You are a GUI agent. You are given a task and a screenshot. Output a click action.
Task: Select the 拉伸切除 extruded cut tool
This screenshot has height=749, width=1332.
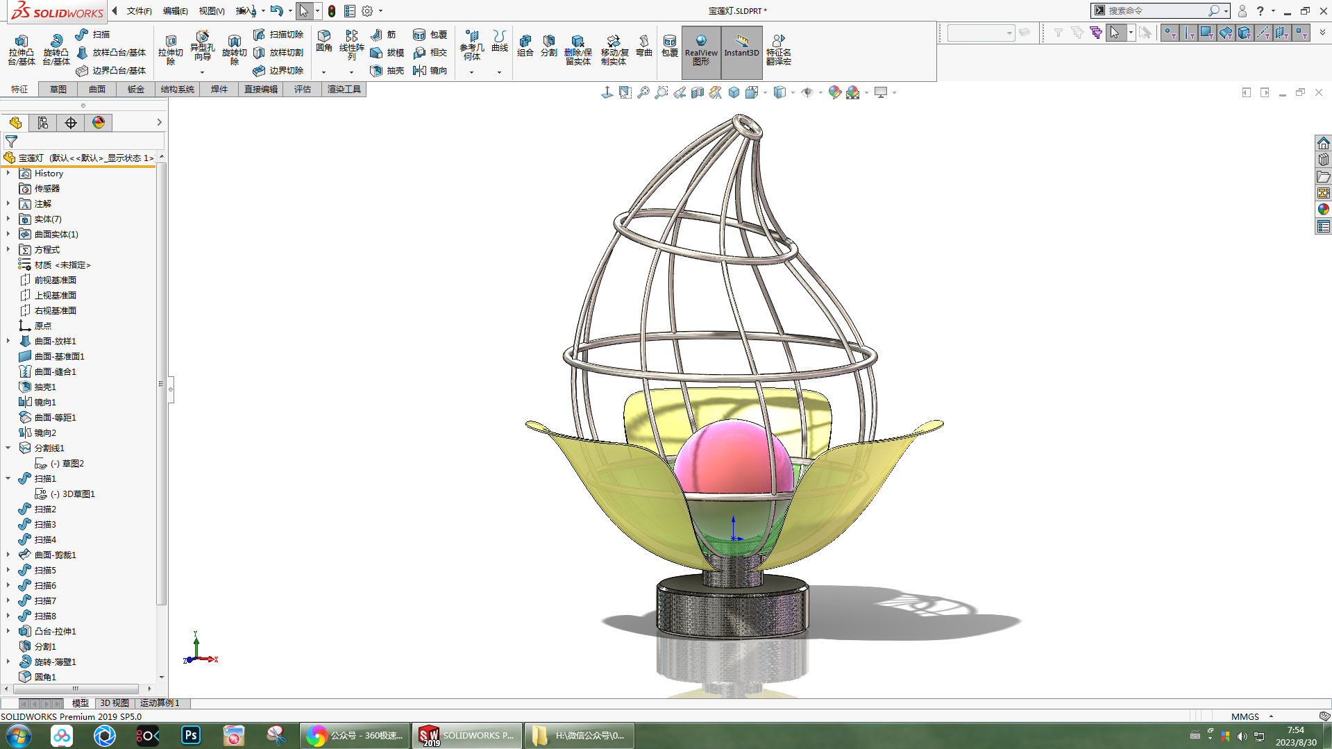[x=171, y=50]
